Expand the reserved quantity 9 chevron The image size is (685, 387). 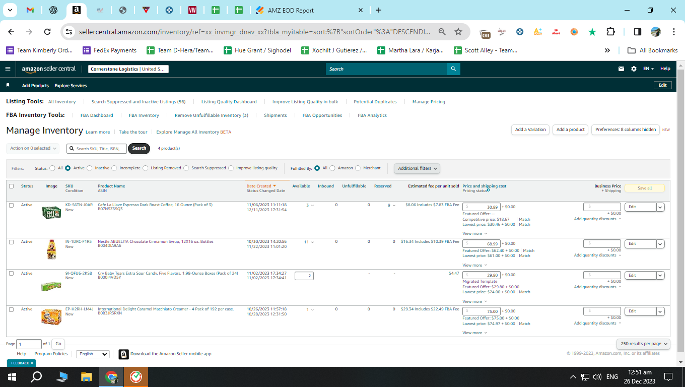tap(394, 206)
